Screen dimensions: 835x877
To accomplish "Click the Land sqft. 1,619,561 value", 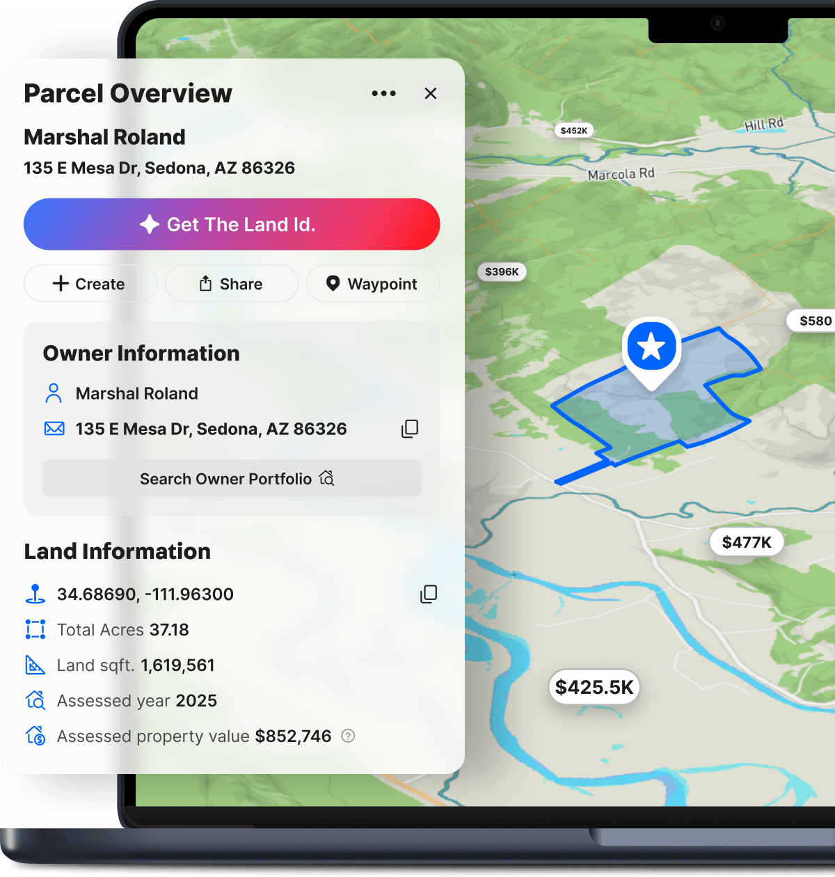I will click(177, 665).
